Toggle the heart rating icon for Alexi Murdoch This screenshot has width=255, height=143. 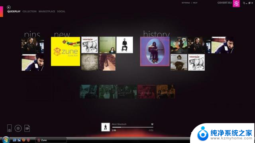(152, 124)
